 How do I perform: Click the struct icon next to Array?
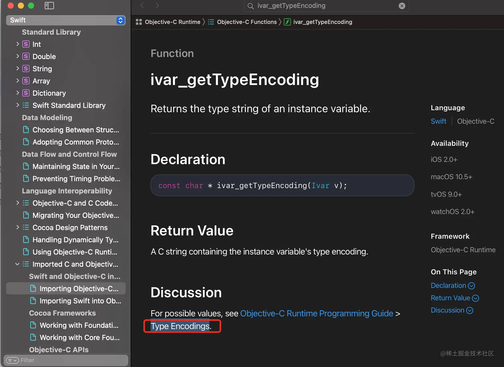[x=26, y=81]
